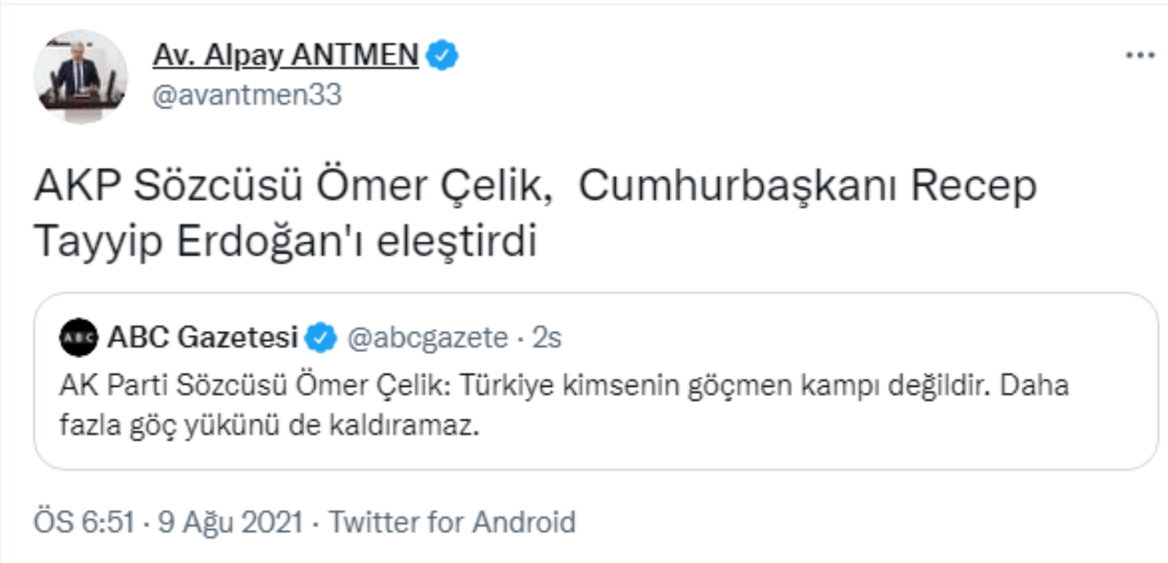Open the Av. Alpay ANTMEN profile name
Viewport: 1168px width, 563px height.
286,57
